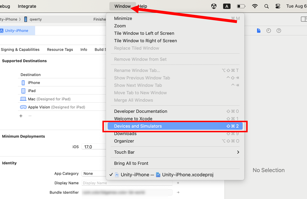Open the Window menu in menu bar
Screen dimensions: 307x199
[x=123, y=6]
